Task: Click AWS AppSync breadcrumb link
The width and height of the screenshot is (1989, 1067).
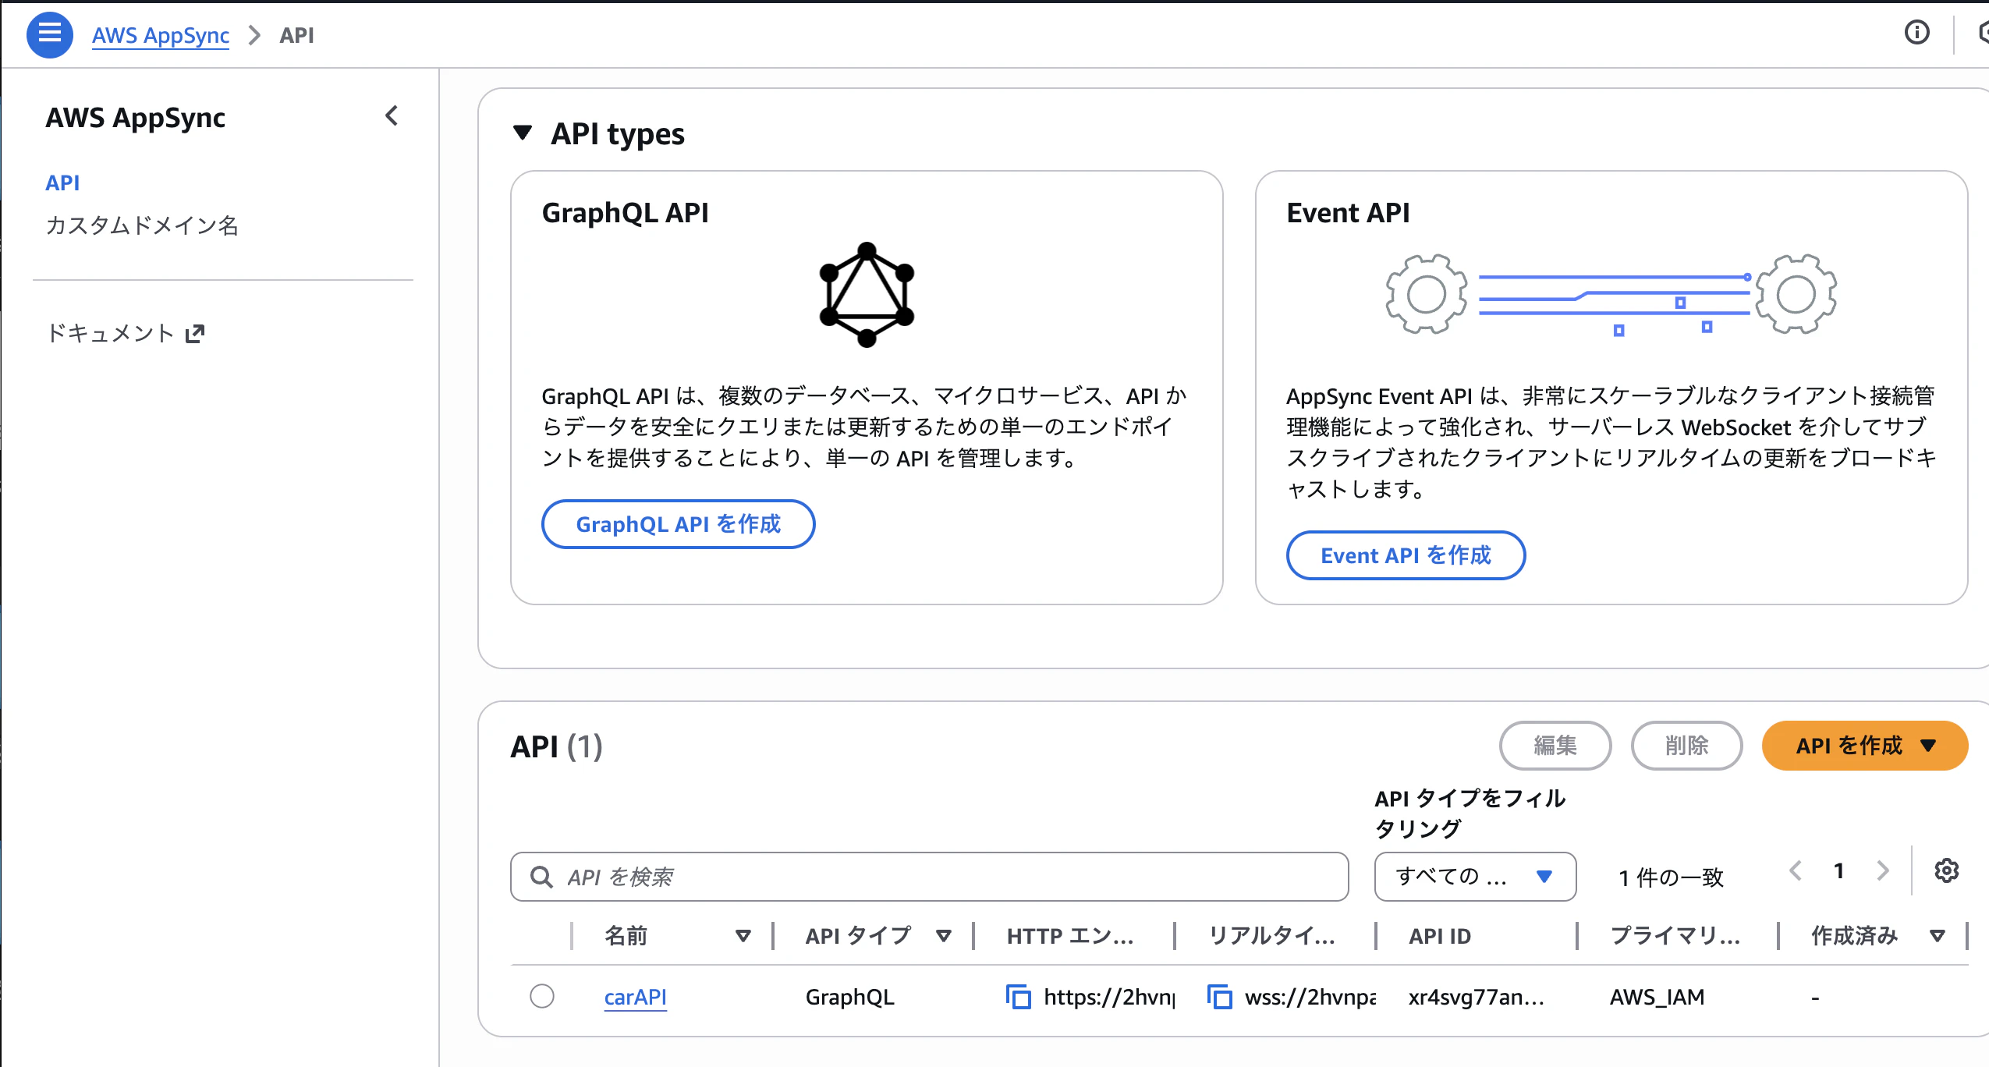Action: (161, 35)
